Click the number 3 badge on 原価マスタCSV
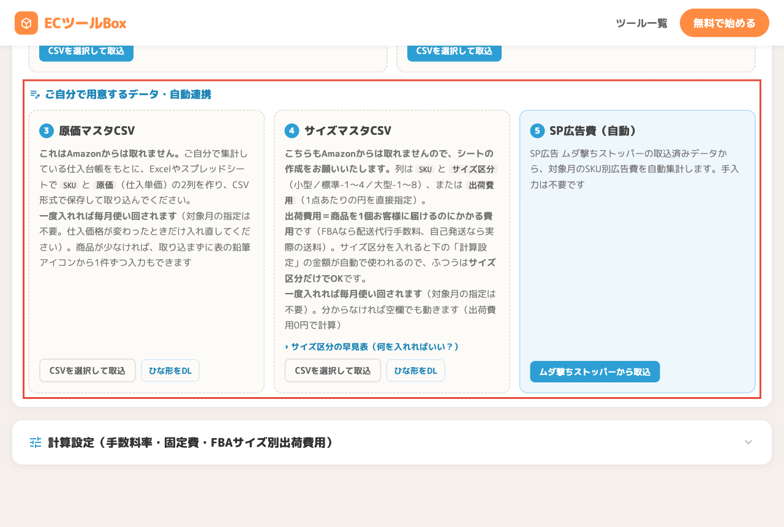Viewport: 784px width, 527px height. pos(47,131)
